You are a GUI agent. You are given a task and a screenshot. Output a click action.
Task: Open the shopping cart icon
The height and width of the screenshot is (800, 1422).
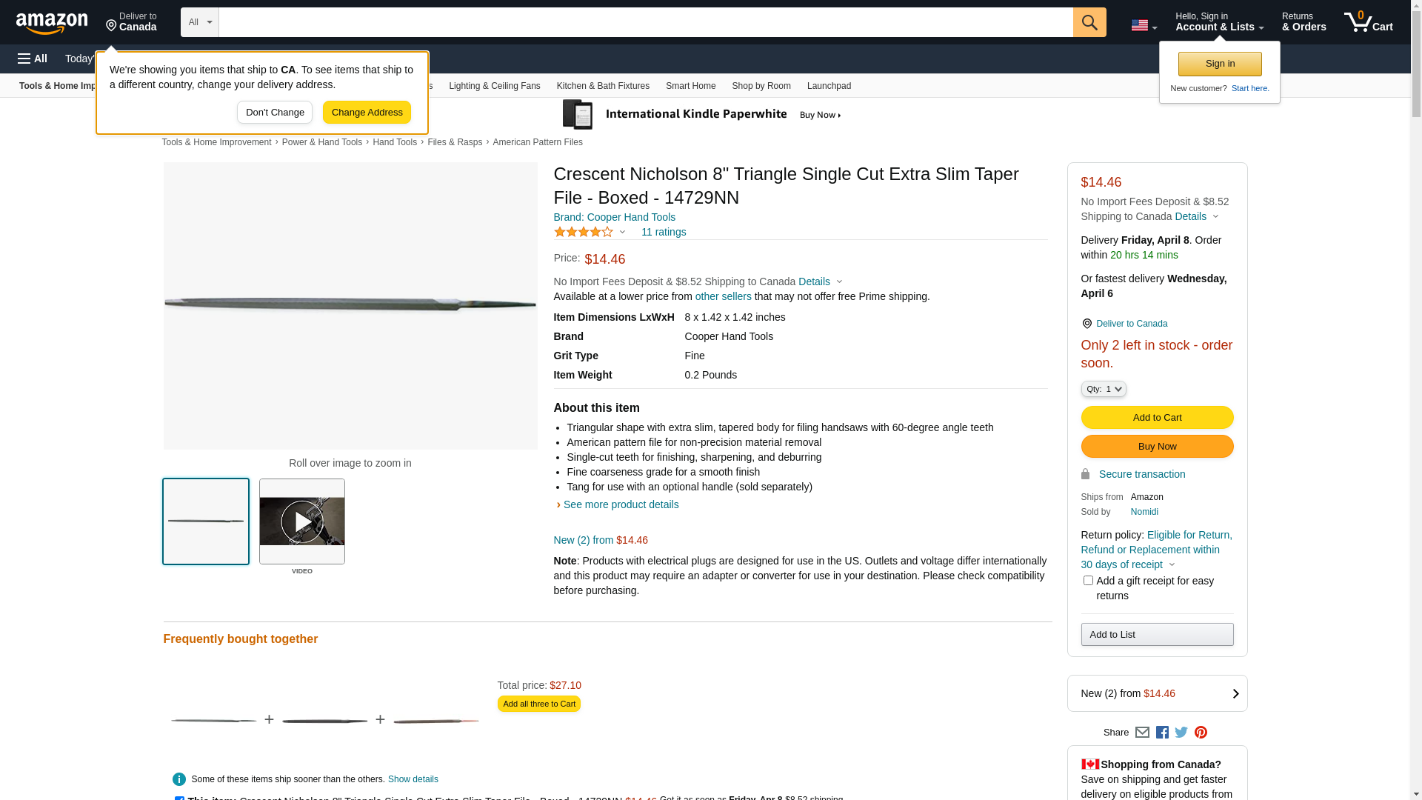[1367, 22]
